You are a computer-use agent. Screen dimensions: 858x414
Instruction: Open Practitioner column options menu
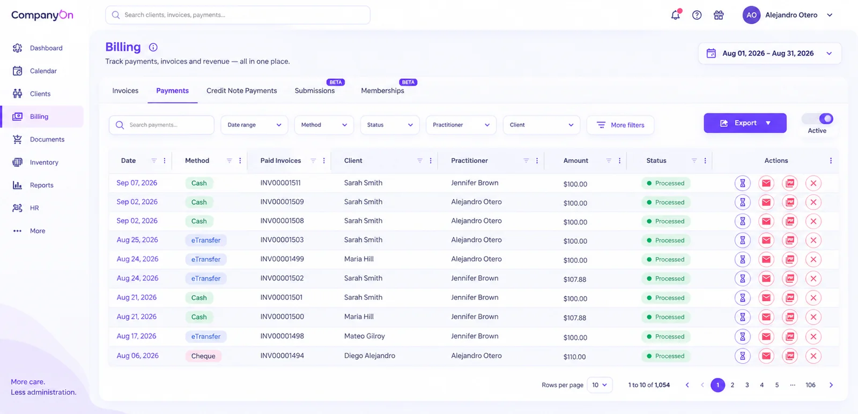tap(537, 161)
